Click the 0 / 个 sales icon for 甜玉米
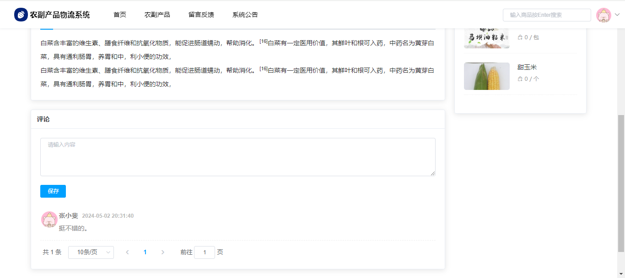This screenshot has height=278, width=625. pyautogui.click(x=520, y=79)
